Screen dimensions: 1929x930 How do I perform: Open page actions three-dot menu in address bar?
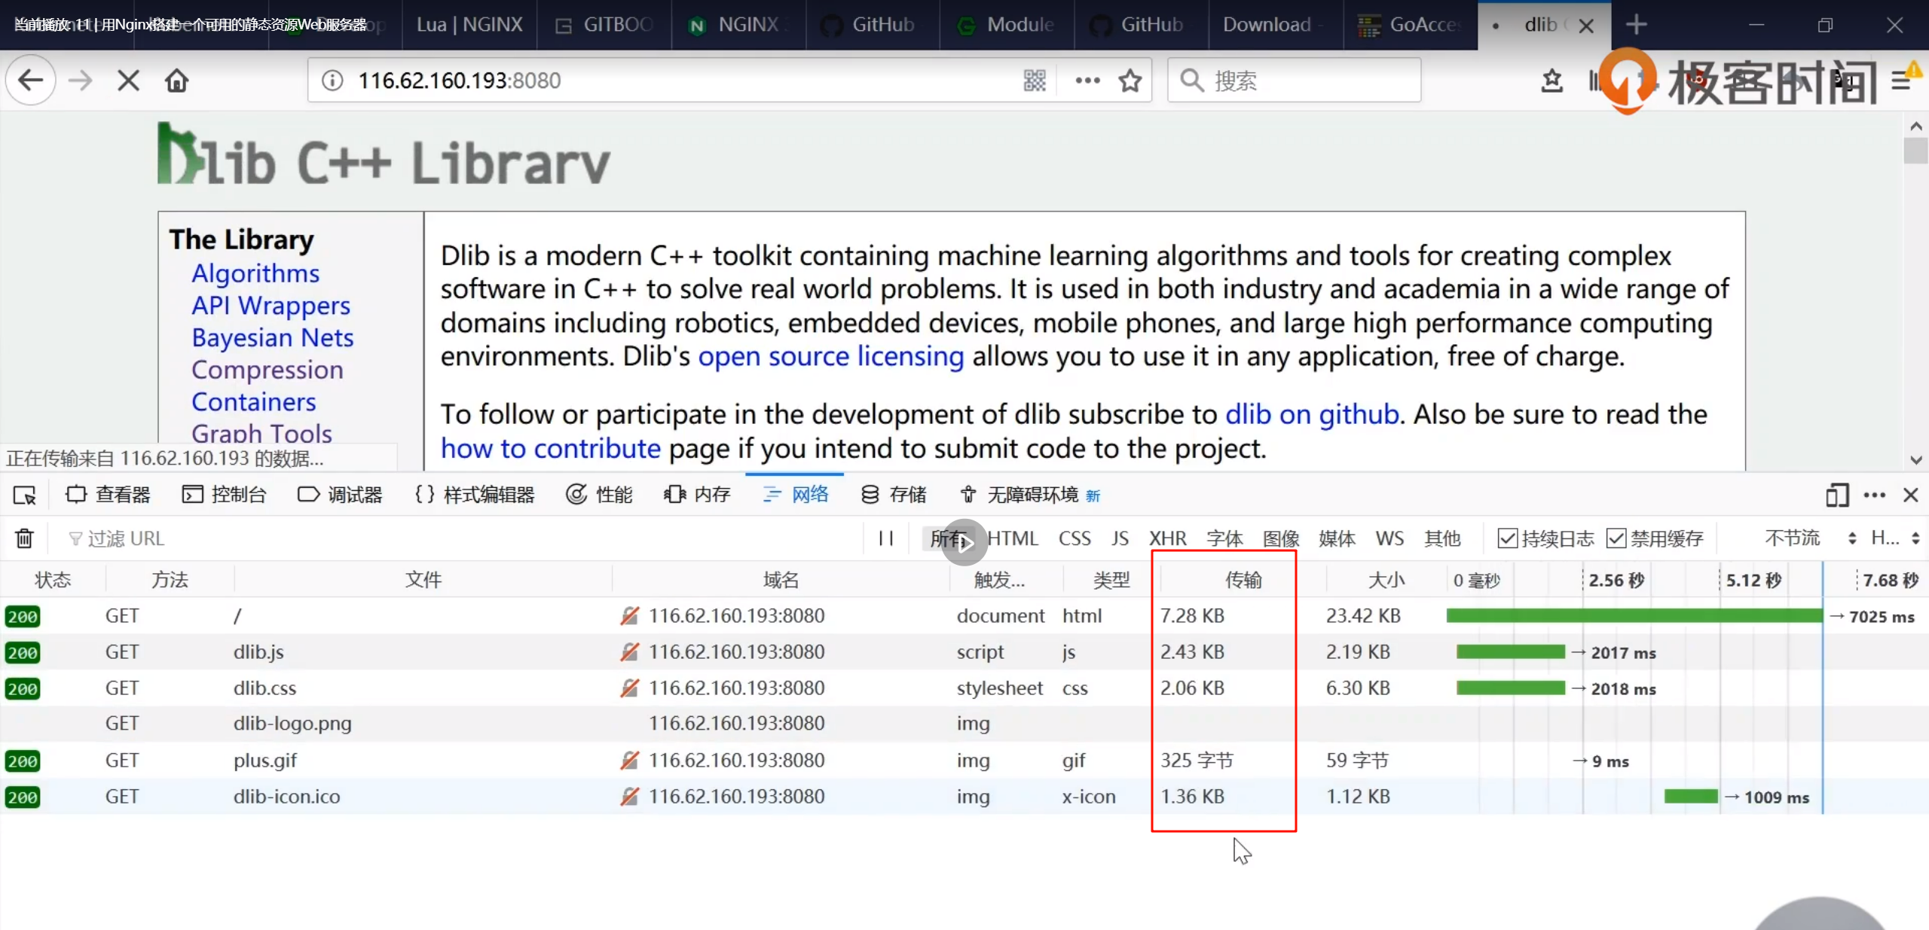click(x=1087, y=80)
